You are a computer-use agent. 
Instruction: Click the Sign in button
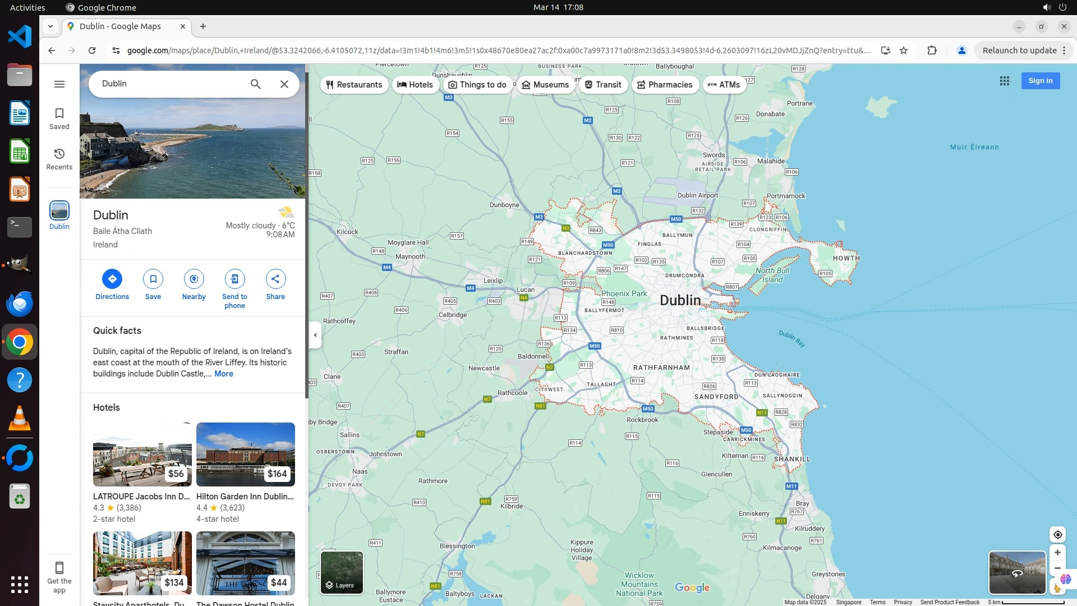click(1040, 81)
